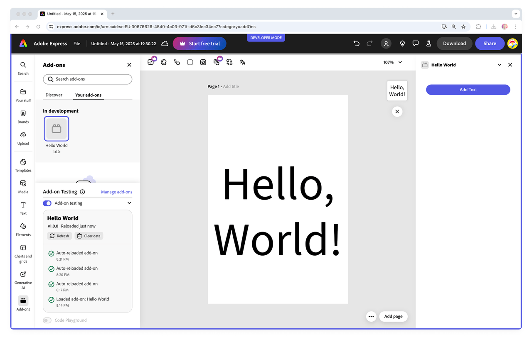Switch to the Discover tab
532x342 pixels.
point(54,95)
